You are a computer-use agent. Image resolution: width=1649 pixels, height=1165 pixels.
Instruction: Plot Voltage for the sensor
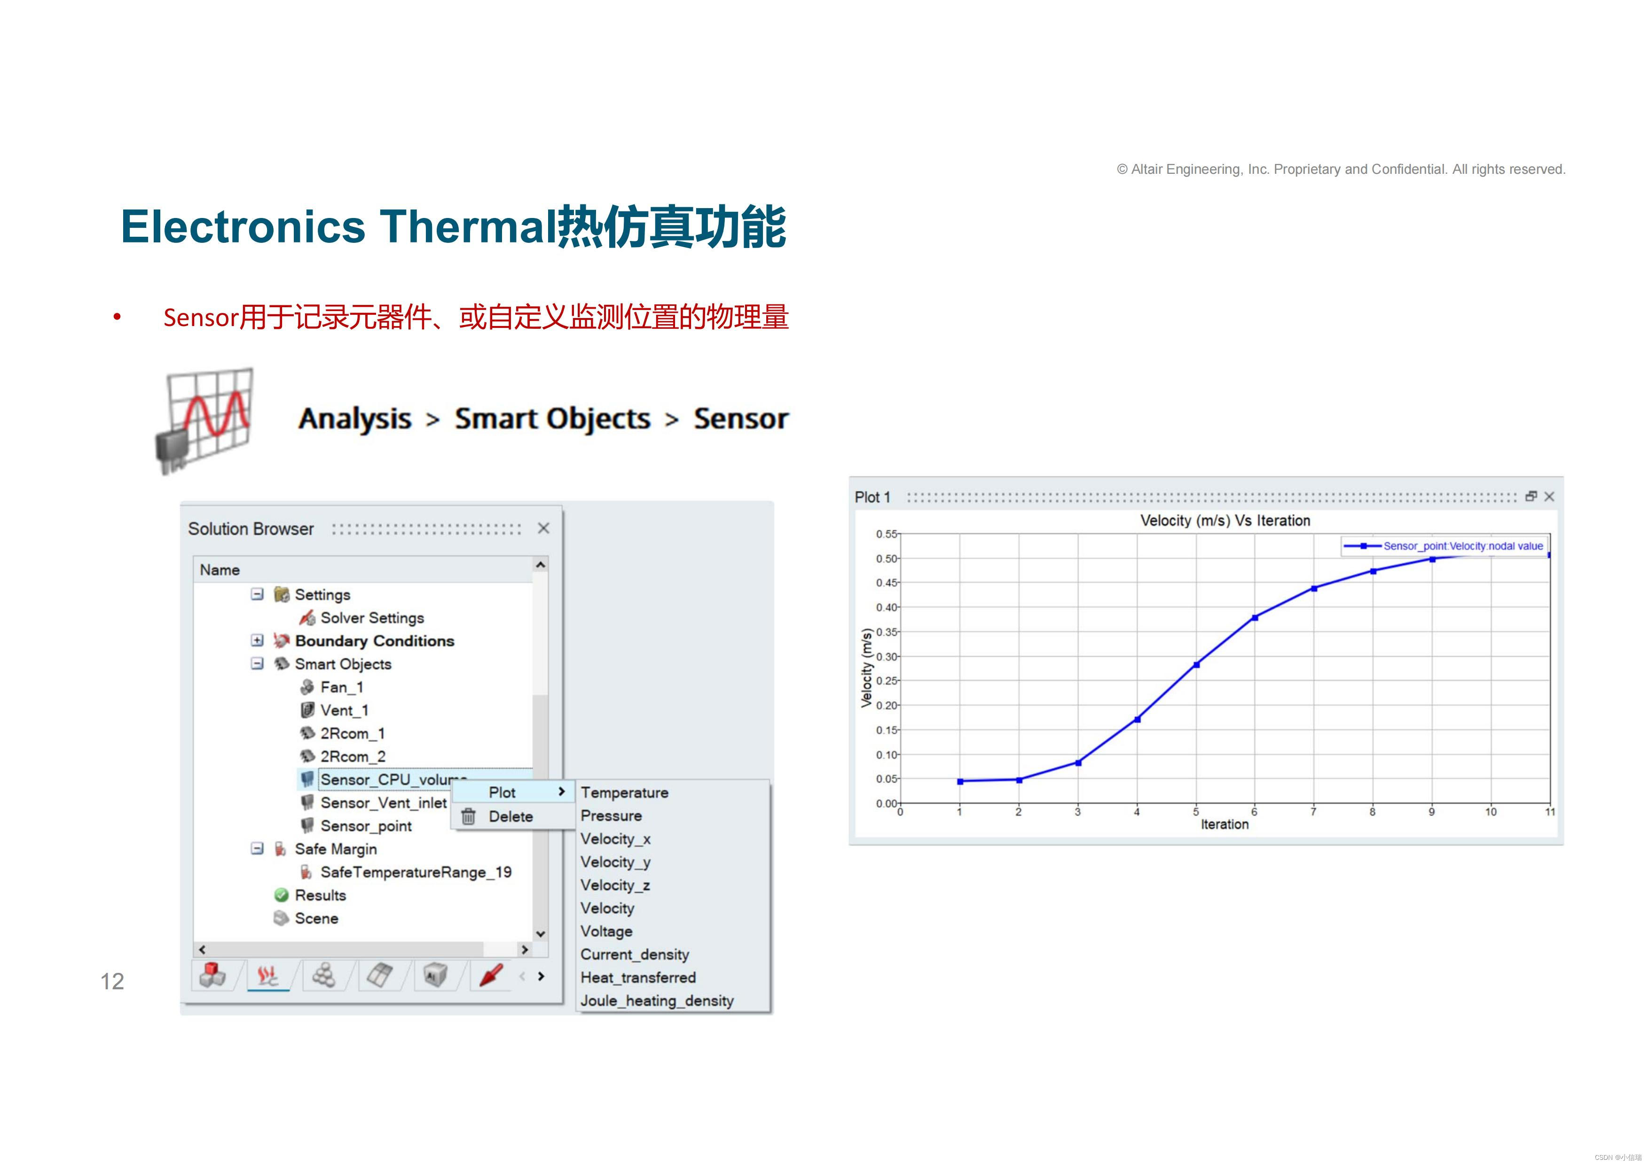tap(607, 931)
